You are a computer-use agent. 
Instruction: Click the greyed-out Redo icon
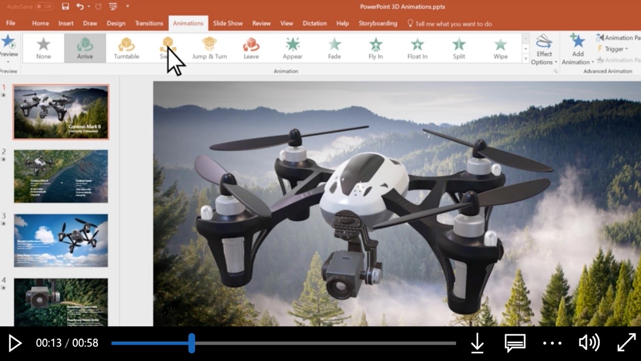(x=98, y=7)
